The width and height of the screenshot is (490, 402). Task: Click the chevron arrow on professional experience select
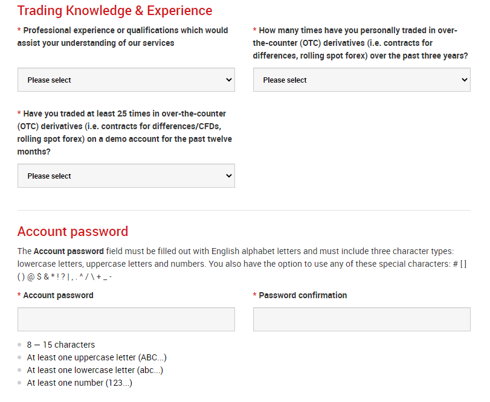click(x=229, y=80)
